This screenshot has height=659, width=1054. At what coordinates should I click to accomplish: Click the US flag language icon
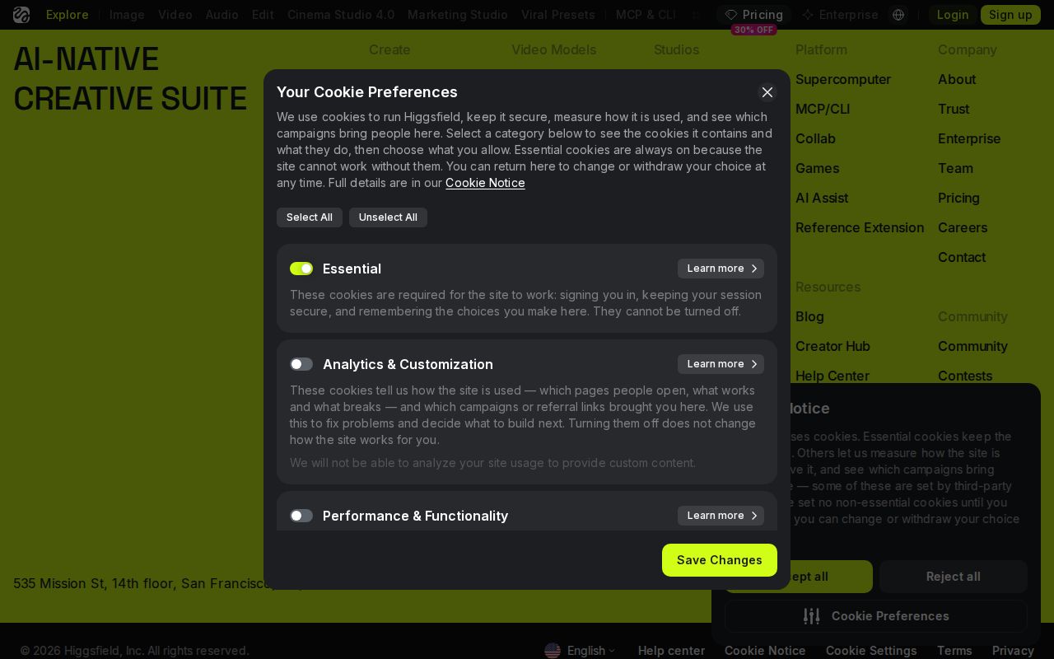(553, 651)
